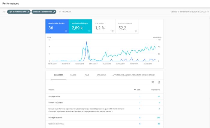Click the Requête column header
This screenshot has width=210, height=128.
(x=51, y=90)
